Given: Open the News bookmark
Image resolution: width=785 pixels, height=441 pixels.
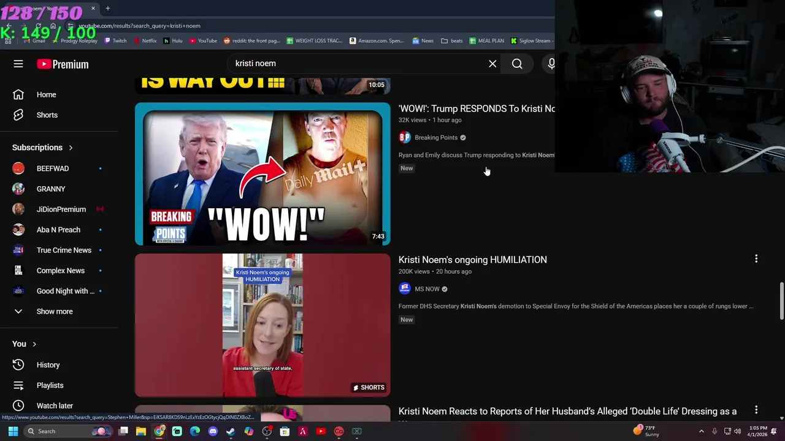Looking at the screenshot, I should coord(423,41).
